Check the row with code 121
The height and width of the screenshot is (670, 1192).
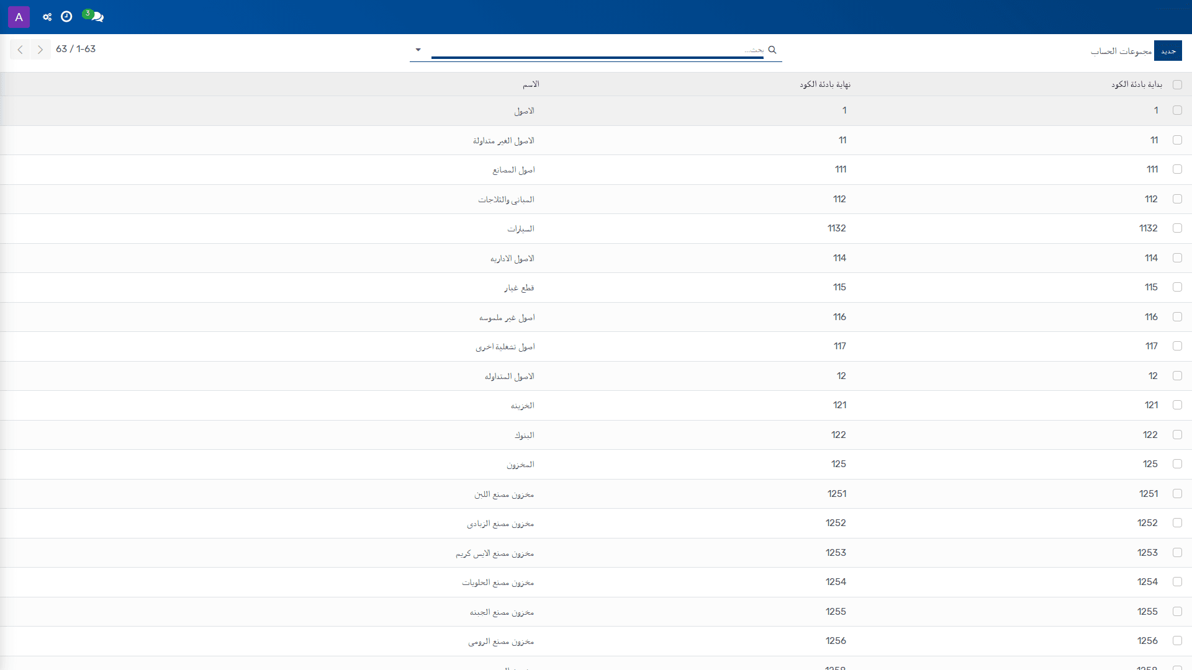pyautogui.click(x=1177, y=405)
